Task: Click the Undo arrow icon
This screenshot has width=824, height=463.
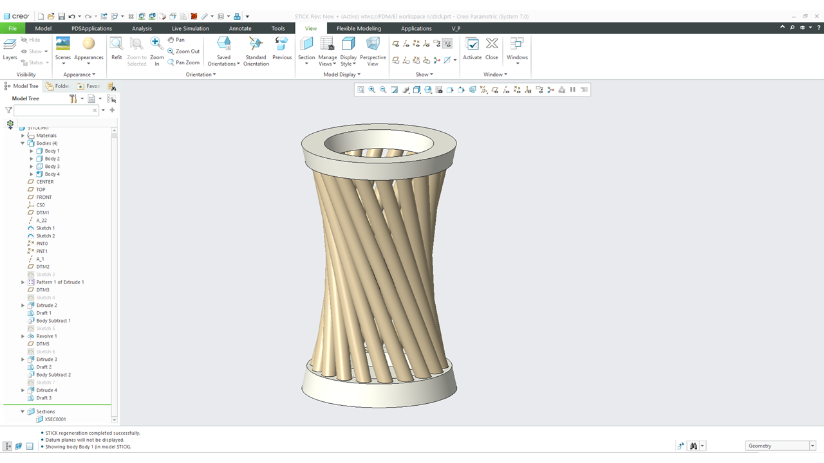Action: click(71, 16)
